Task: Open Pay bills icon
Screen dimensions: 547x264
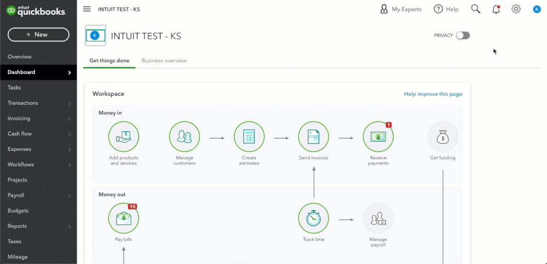Action: click(x=124, y=219)
